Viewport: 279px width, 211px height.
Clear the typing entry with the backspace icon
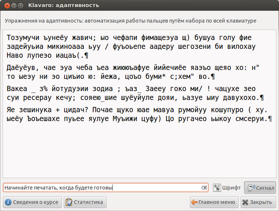click(x=204, y=188)
